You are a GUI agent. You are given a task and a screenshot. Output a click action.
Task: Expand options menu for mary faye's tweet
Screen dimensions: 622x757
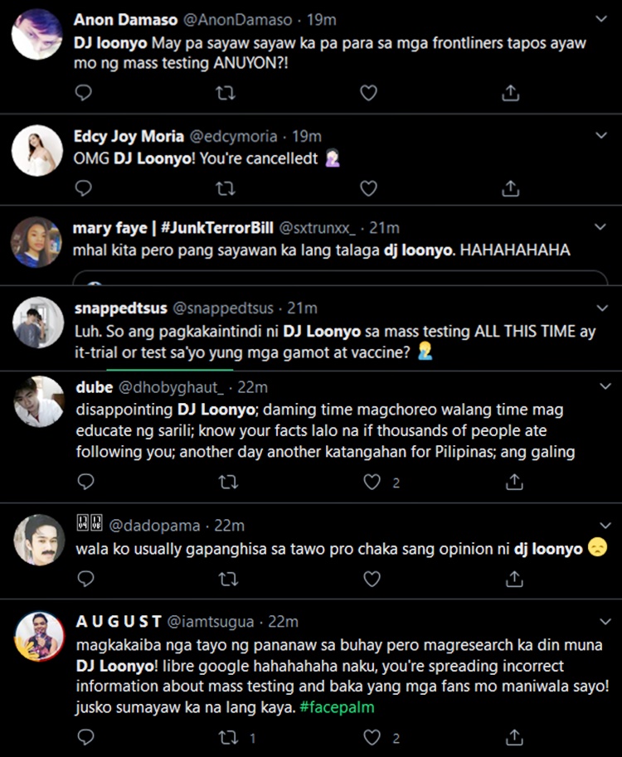click(x=600, y=227)
